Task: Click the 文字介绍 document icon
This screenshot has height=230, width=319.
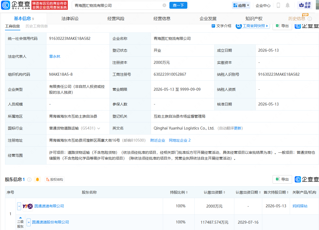Action: pyautogui.click(x=213, y=26)
